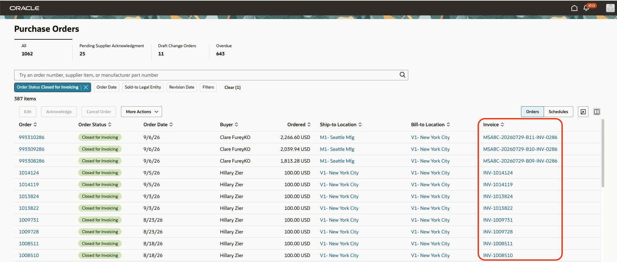Click the Oracle logo
Viewport: 617px width, 262px height.
point(24,8)
